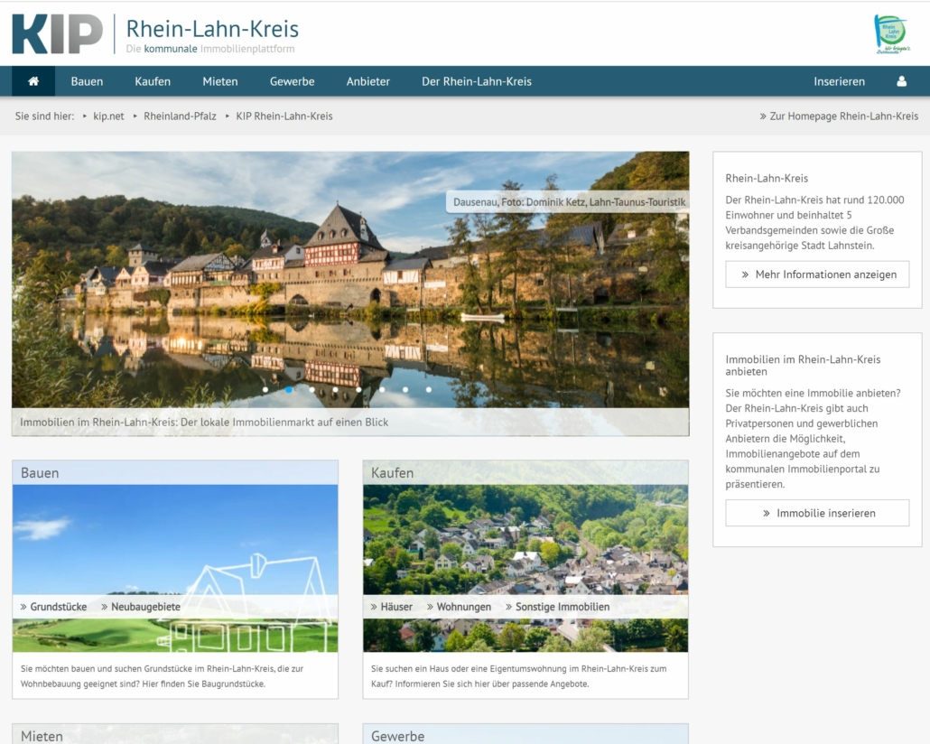Select the fifth slideshow dot
Screen dimensions: 930x744
(x=358, y=390)
